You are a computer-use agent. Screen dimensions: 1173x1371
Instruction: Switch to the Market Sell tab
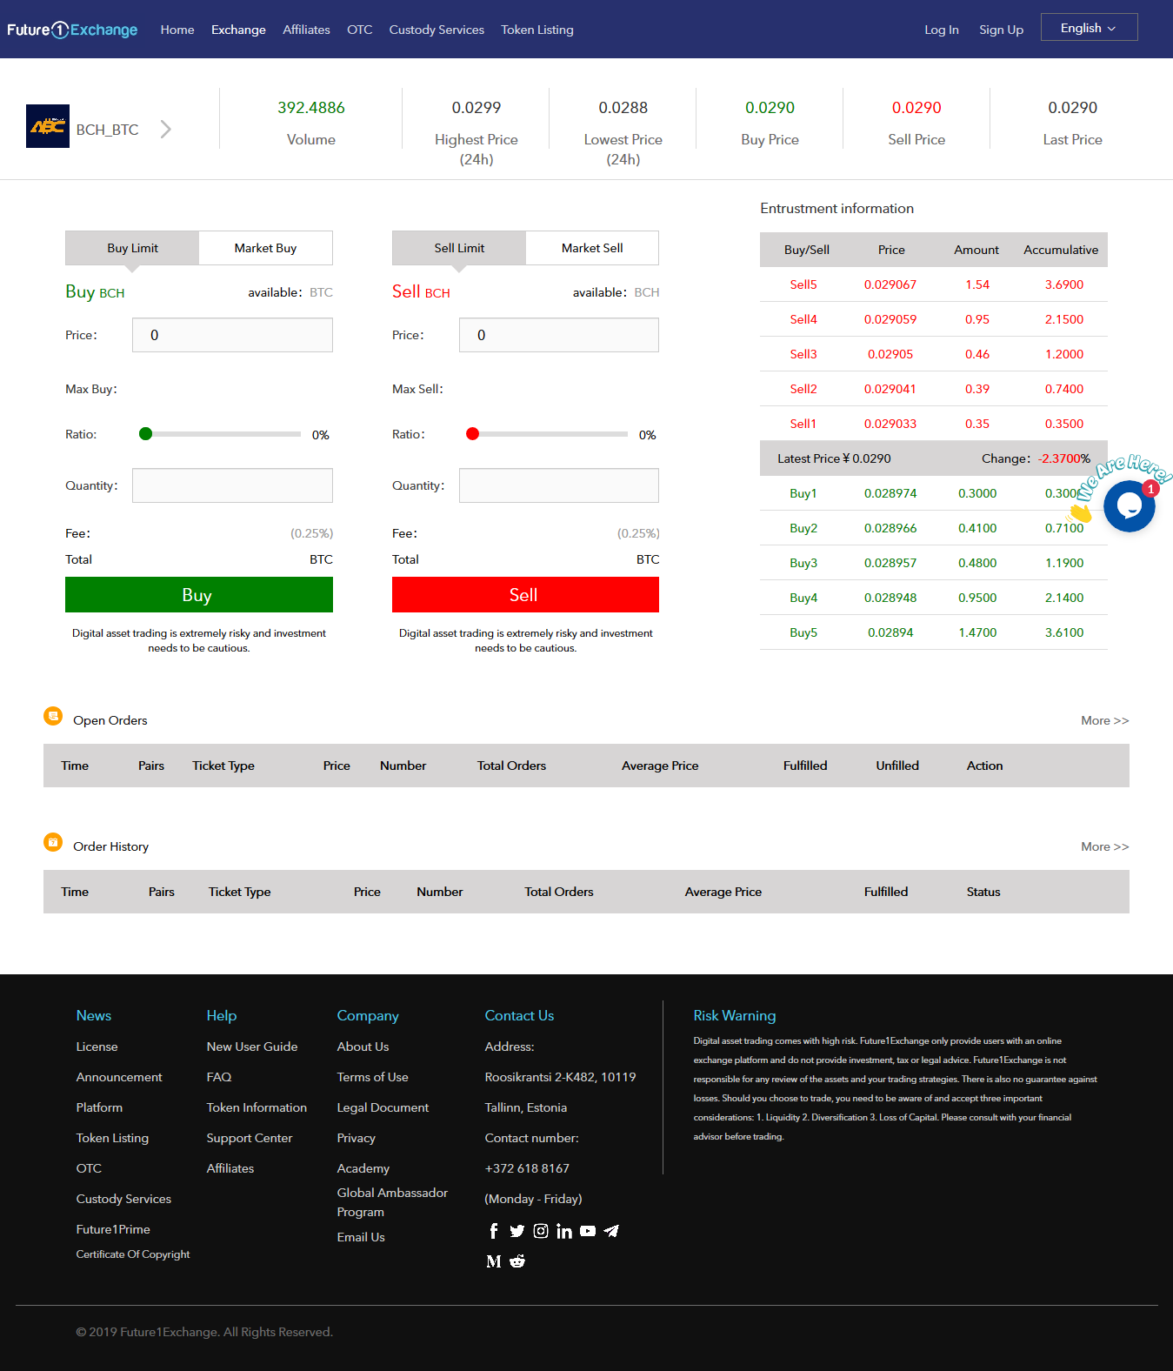pyautogui.click(x=592, y=248)
